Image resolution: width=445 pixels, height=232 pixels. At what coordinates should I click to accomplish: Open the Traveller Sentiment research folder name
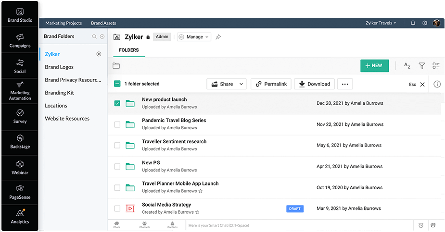click(174, 142)
